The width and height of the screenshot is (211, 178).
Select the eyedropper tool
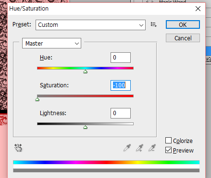(x=127, y=148)
